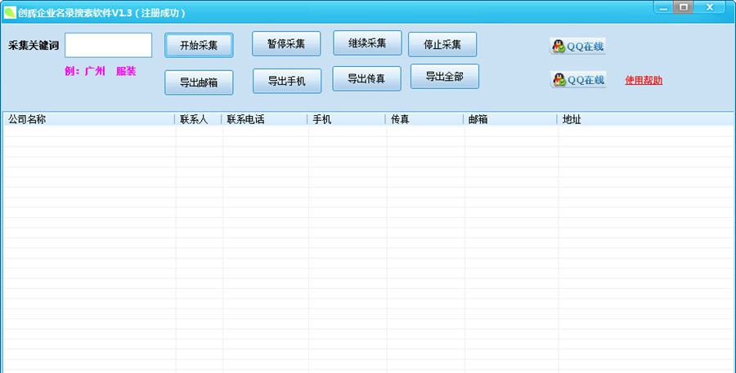Export fax numbers with 导出传真

click(x=366, y=78)
